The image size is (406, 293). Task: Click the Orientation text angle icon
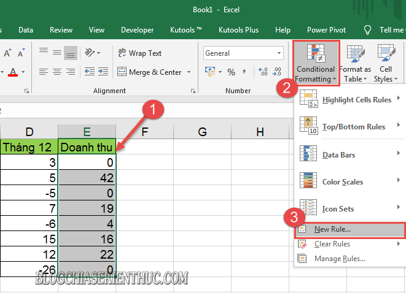[90, 53]
